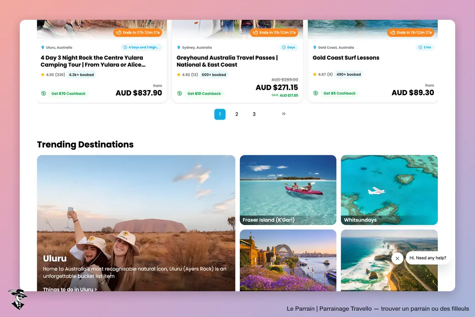The image size is (475, 317).
Task: Go to the next pages with the double chevron
Action: (x=284, y=114)
